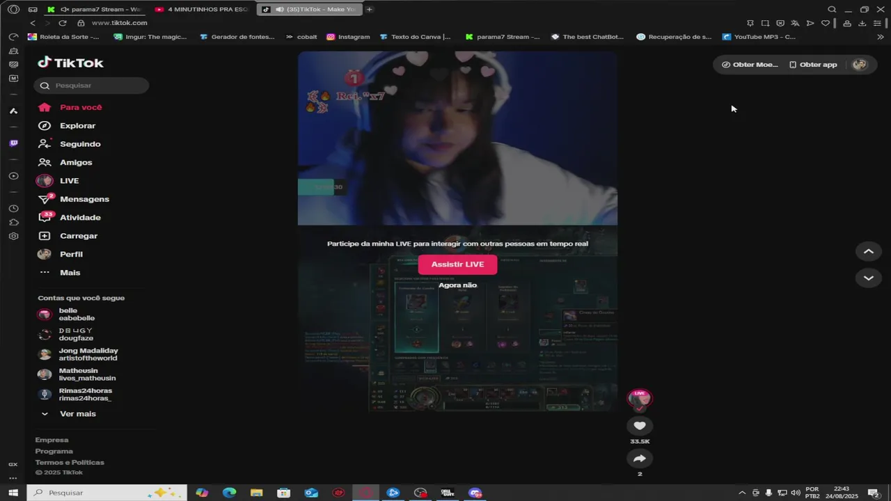
Task: Open the TikTok logo home link
Action: 70,63
